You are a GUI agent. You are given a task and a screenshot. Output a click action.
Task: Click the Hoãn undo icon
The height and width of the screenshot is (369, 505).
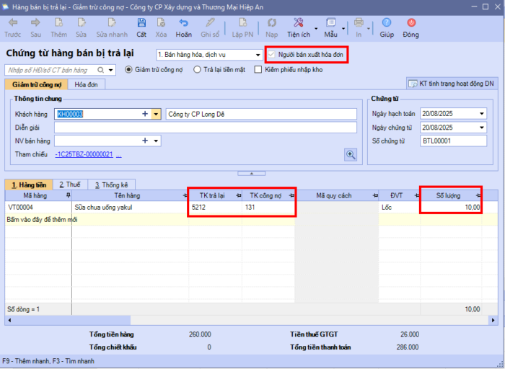(x=184, y=27)
